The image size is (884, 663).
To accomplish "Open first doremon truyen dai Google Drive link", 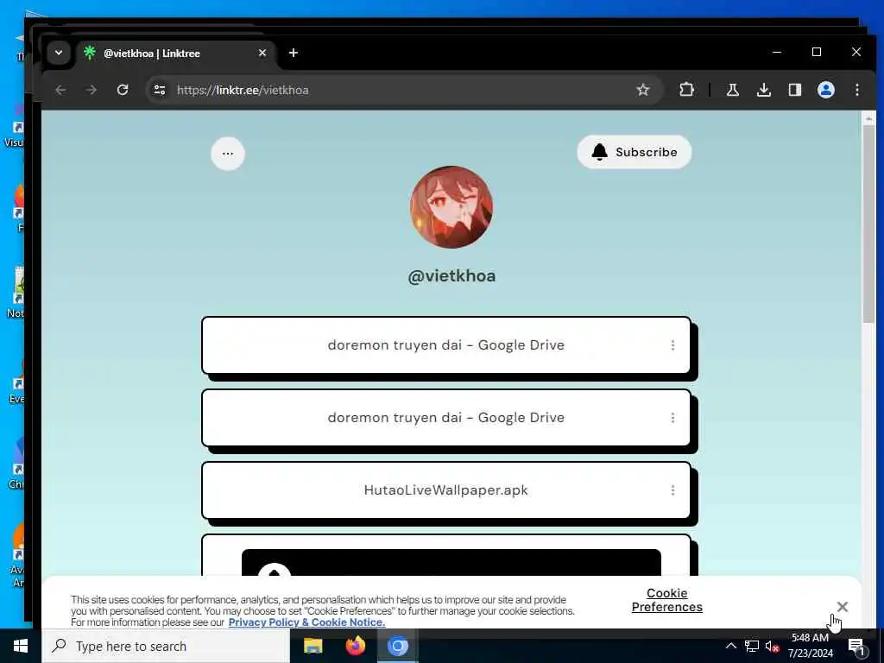I will (x=446, y=345).
